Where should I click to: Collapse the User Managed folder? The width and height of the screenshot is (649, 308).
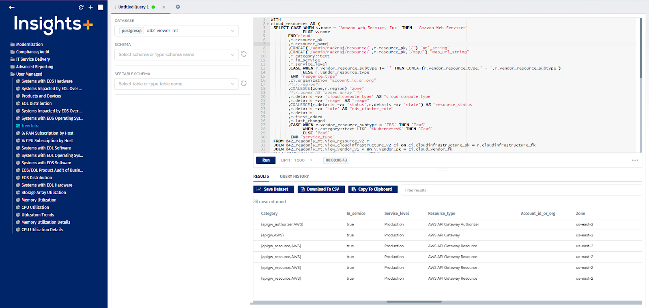point(29,74)
